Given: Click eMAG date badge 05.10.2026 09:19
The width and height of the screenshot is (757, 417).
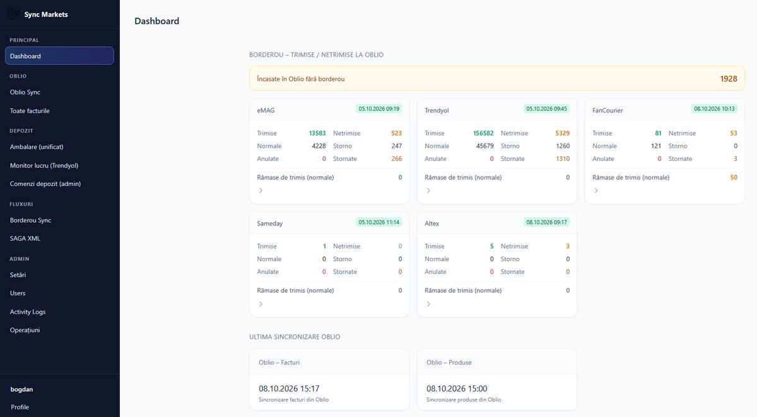Looking at the screenshot, I should pyautogui.click(x=379, y=109).
